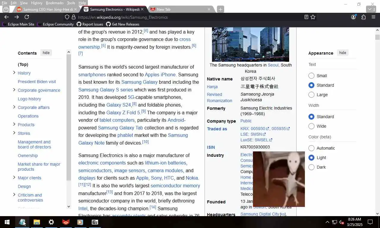Open the History menu
The height and width of the screenshot is (228, 380).
click(37, 3)
